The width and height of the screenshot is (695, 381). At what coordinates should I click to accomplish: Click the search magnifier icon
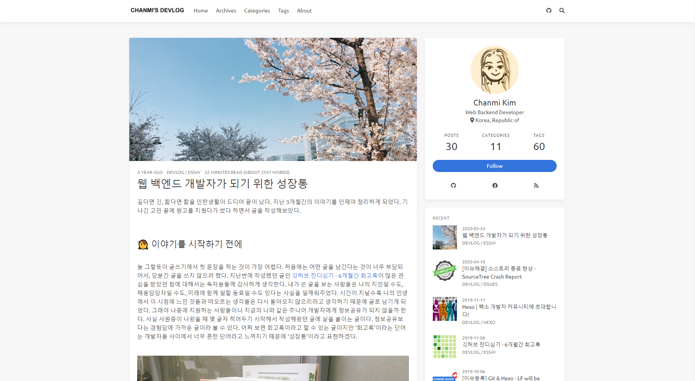[562, 11]
